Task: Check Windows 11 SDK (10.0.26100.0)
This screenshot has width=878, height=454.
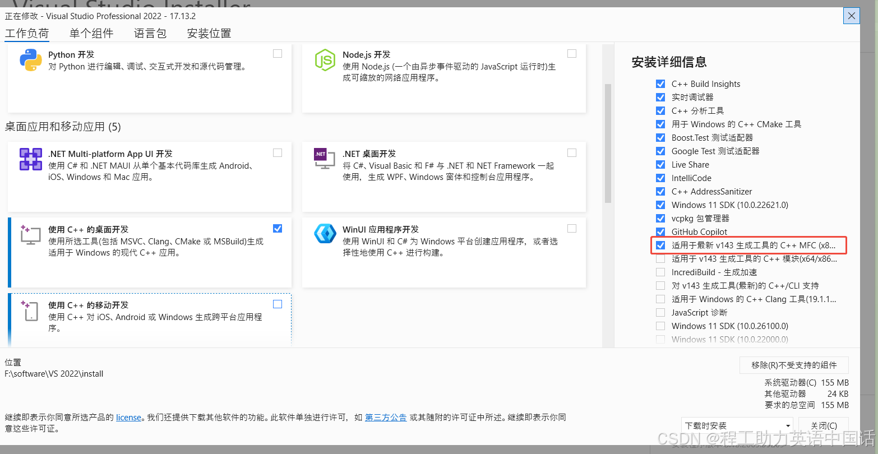Action: 660,326
